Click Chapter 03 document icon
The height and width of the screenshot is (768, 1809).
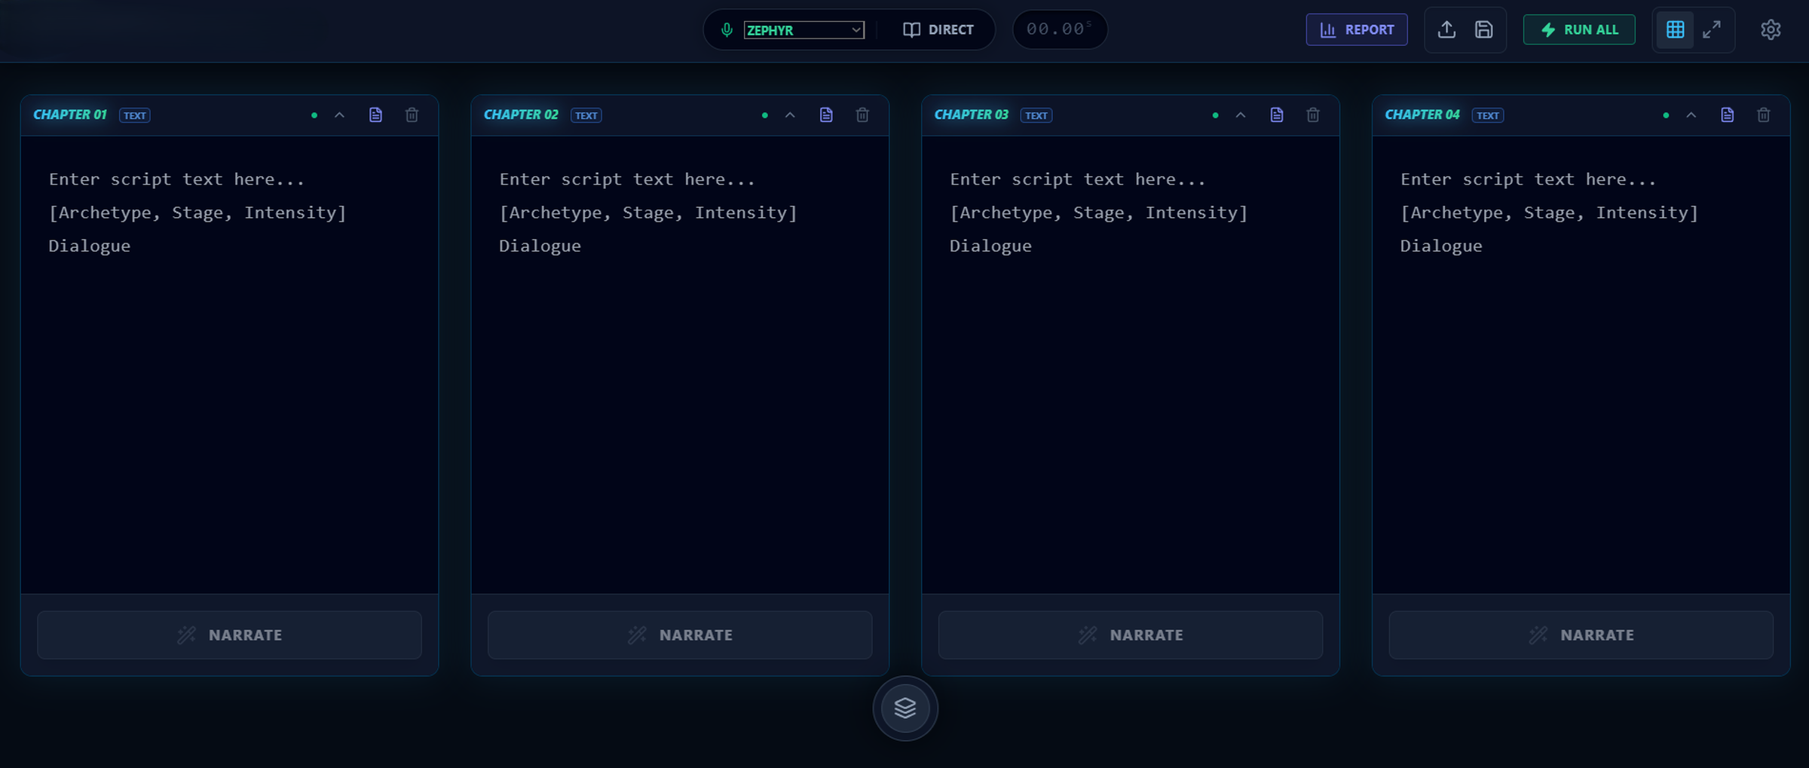(1277, 115)
